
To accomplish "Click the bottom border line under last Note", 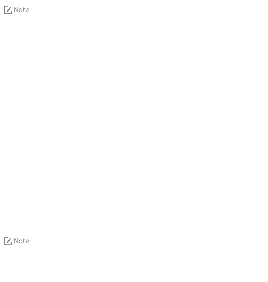I will coord(134,282).
